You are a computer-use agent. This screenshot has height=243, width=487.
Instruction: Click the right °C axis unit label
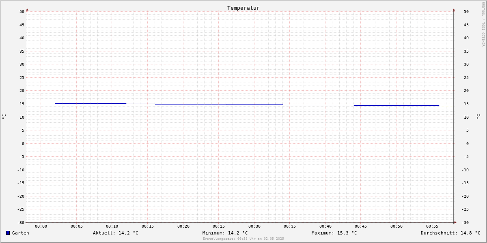tap(478, 116)
